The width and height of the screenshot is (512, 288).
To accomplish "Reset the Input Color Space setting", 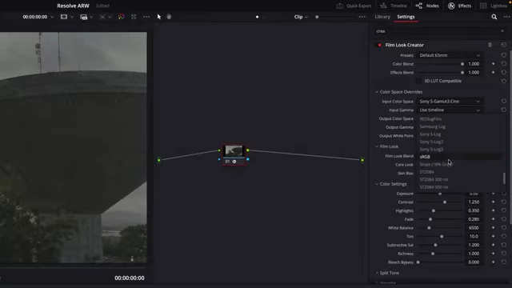I will coord(503,102).
